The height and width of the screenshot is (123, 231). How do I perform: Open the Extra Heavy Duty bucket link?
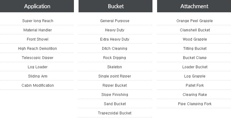tap(115, 39)
